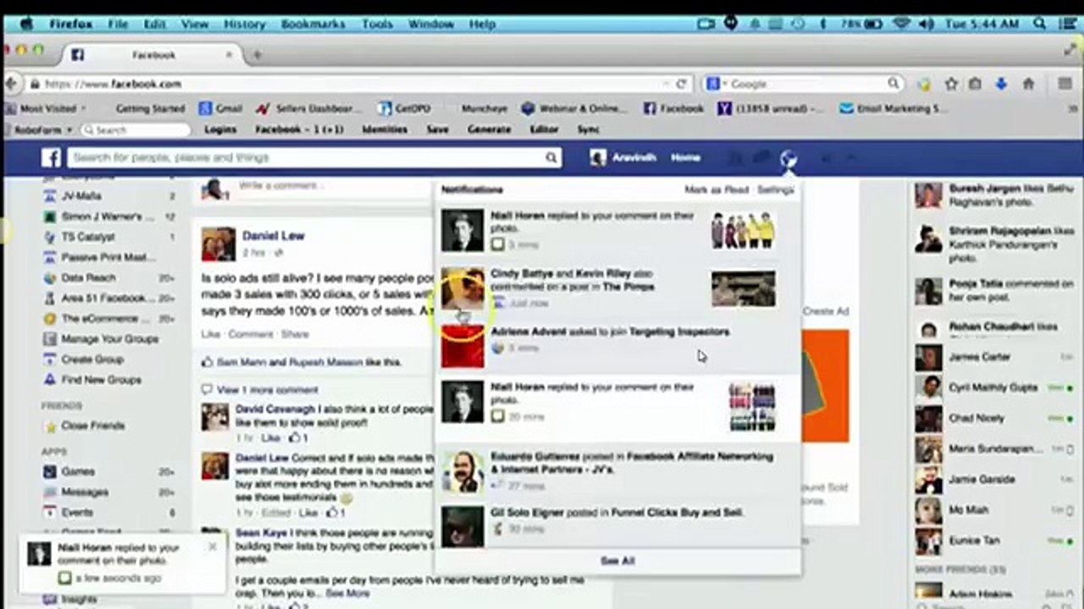Open the Firefox hamburger menu icon
Image resolution: width=1084 pixels, height=609 pixels.
click(x=1065, y=84)
